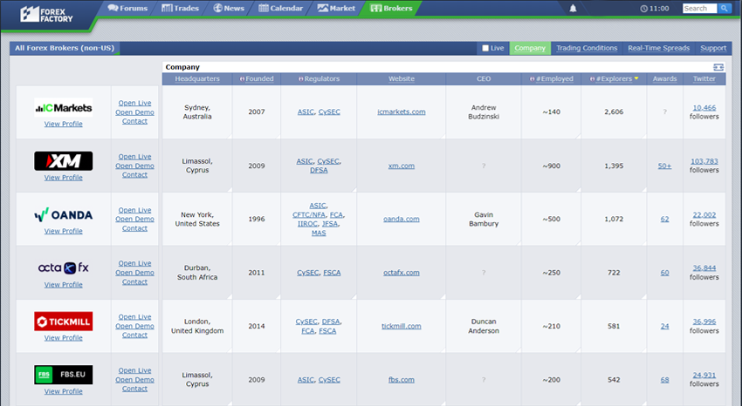This screenshot has height=406, width=742.
Task: Switch to Real-Time Spreads tab
Action: (x=659, y=48)
